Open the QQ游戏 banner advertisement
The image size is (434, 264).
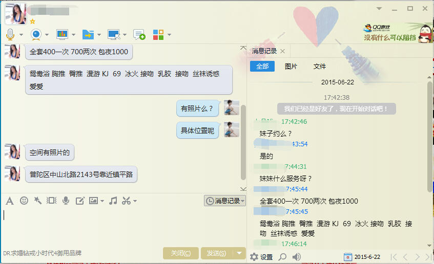pos(398,33)
